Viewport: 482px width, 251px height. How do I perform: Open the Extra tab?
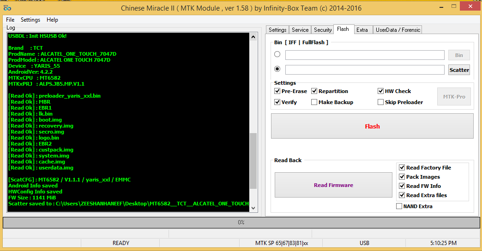point(362,30)
